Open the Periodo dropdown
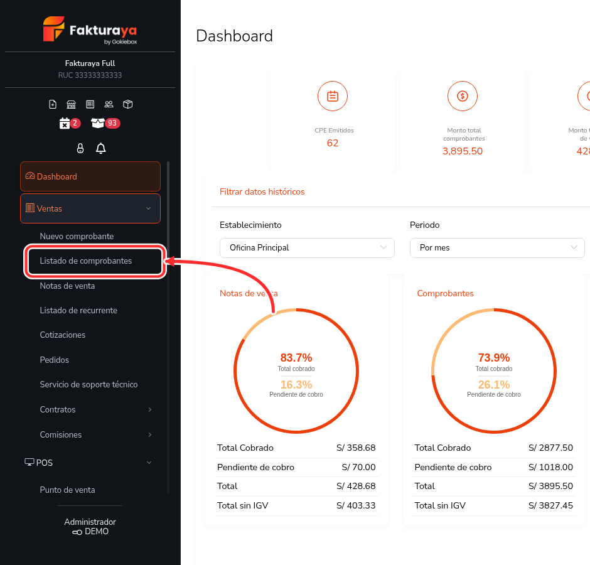 point(497,248)
